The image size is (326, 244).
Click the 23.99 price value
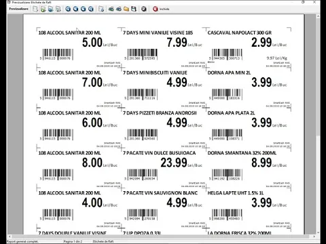coord(174,163)
